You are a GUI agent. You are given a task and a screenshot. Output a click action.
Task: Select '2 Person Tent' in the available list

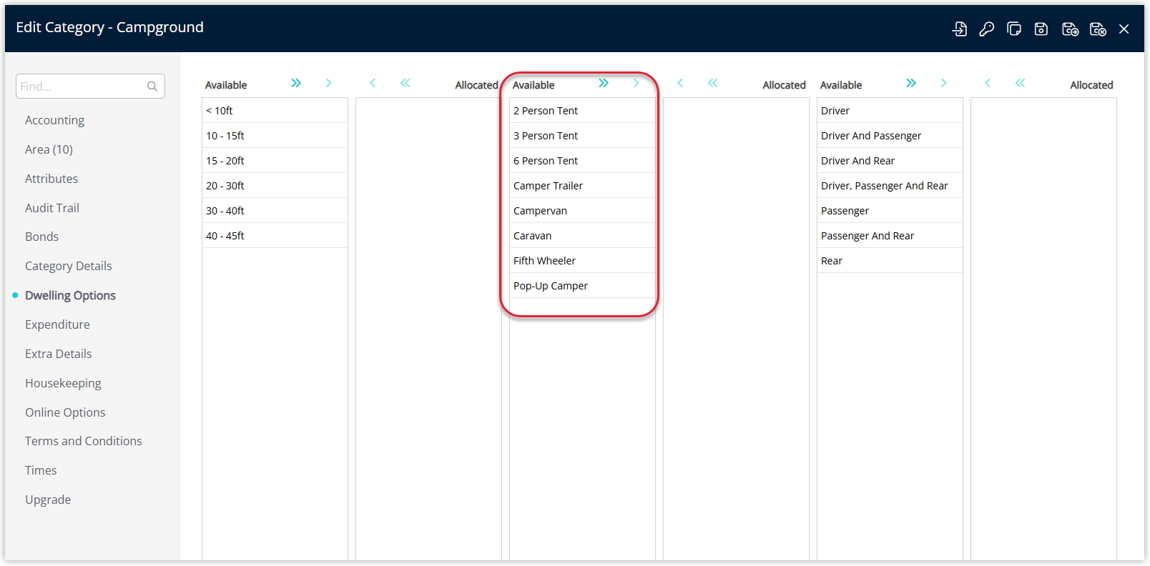(582, 111)
